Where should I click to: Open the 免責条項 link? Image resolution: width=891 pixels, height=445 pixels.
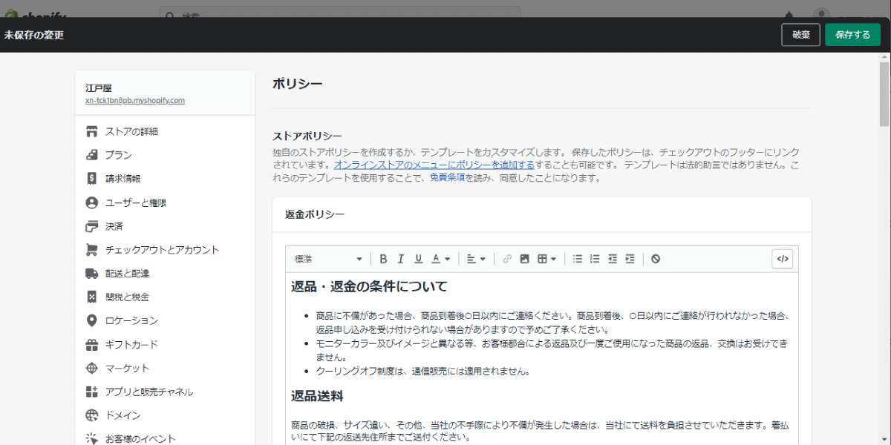click(x=448, y=178)
